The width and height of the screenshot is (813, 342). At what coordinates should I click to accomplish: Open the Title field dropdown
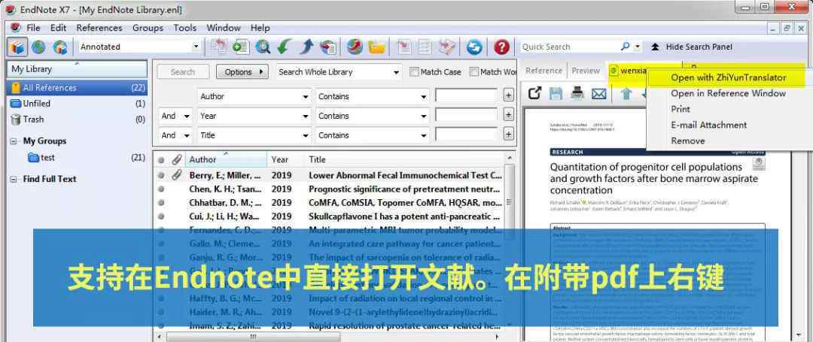click(x=306, y=135)
